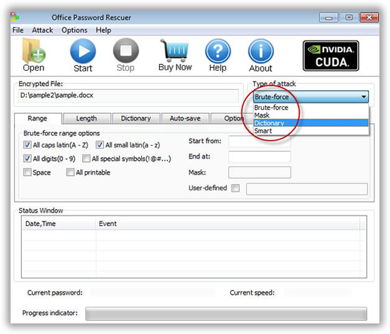Tick the User-defined checkbox

(235, 188)
